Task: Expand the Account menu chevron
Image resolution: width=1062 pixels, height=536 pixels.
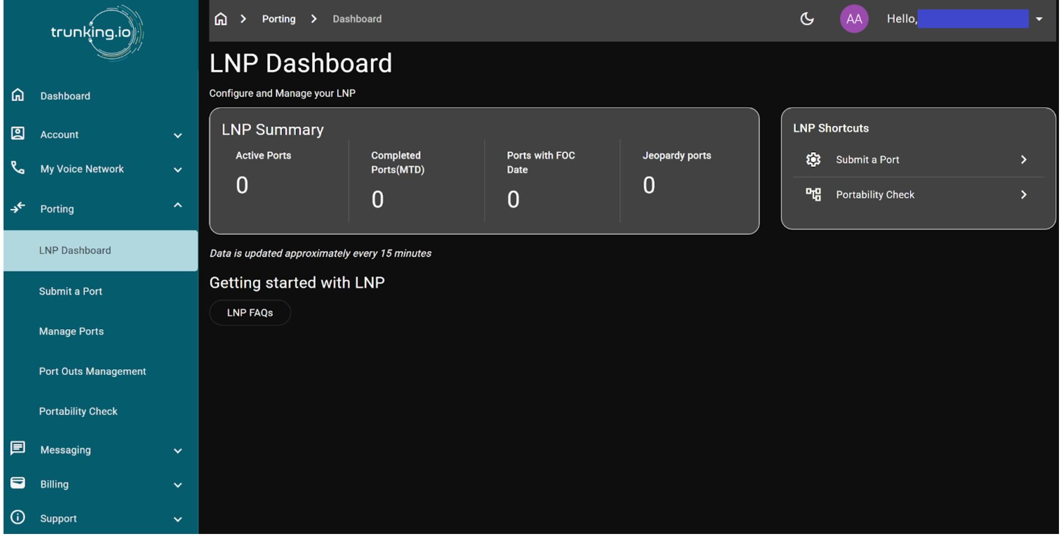Action: 178,136
